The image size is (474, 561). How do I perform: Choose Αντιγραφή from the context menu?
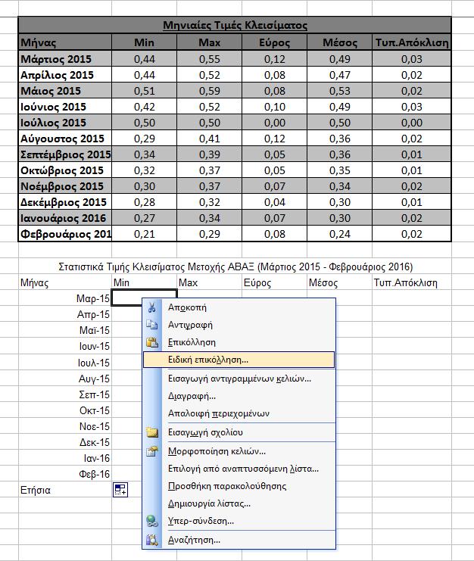pyautogui.click(x=239, y=325)
